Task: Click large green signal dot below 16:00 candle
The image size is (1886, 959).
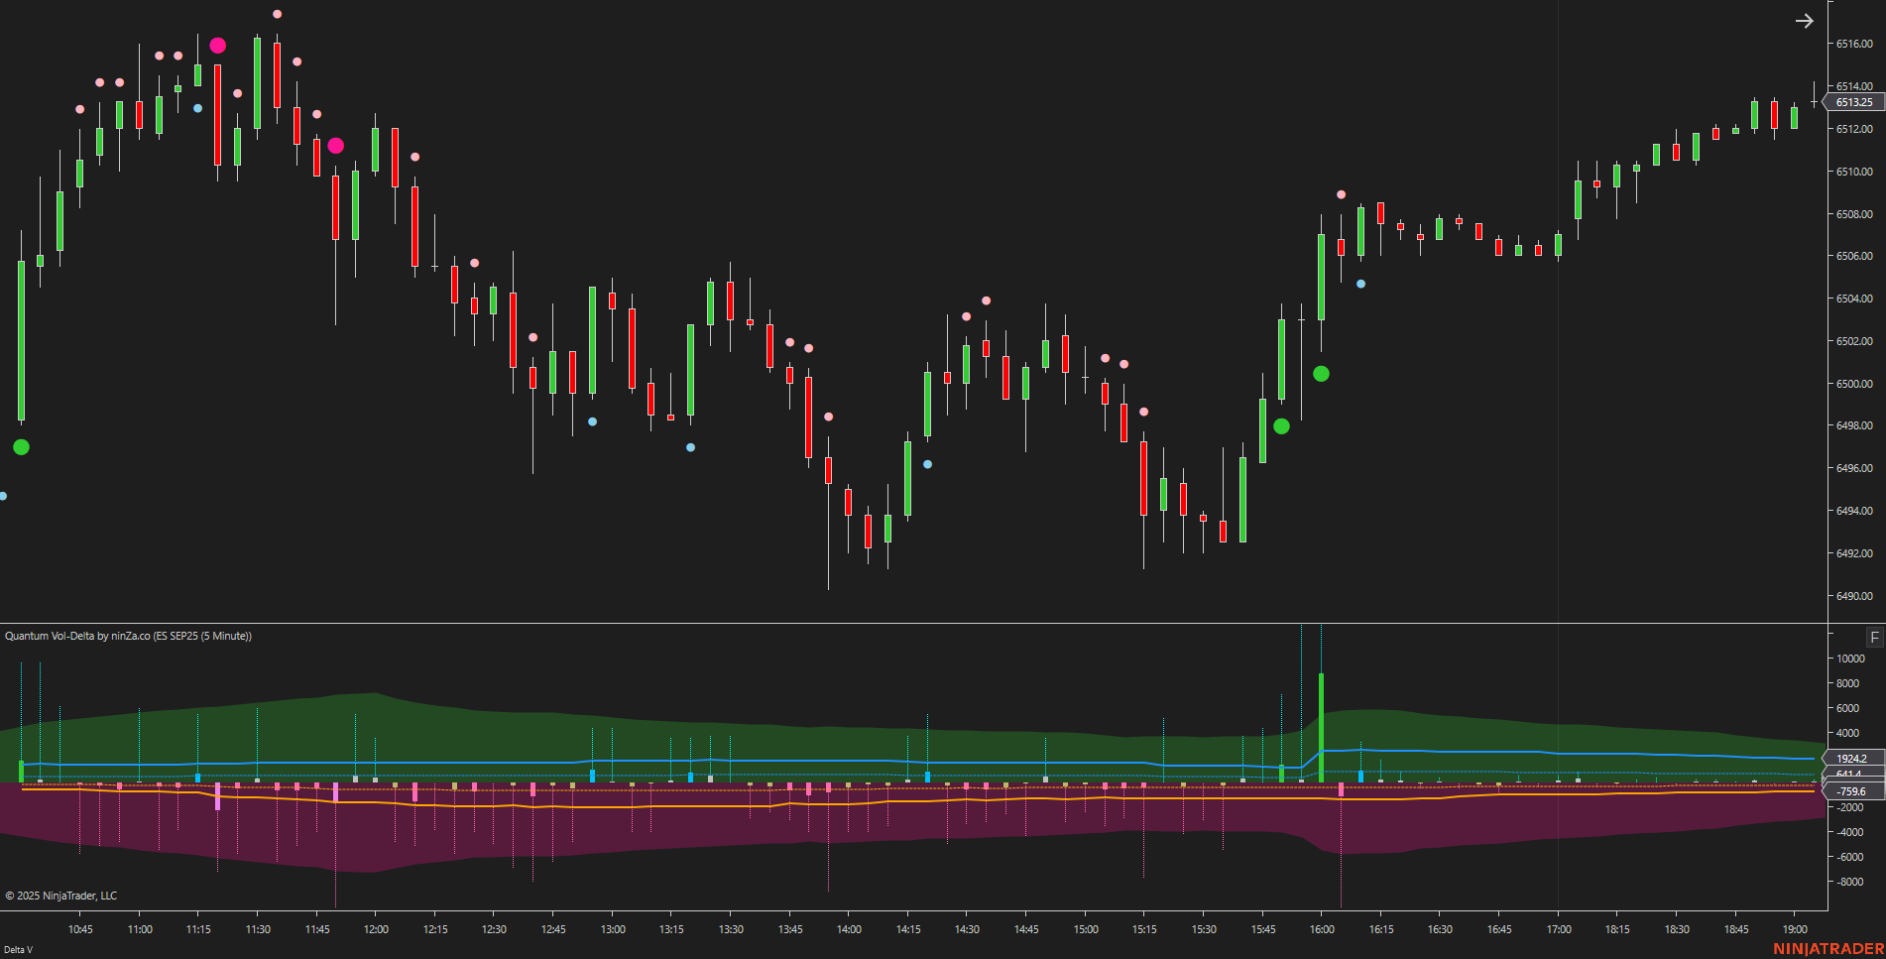Action: [x=1321, y=374]
